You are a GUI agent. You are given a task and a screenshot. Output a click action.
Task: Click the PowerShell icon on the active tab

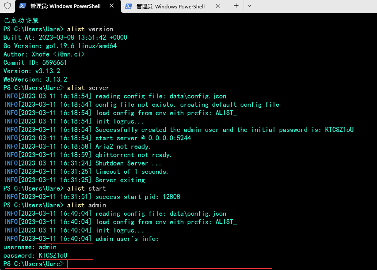click(22, 6)
